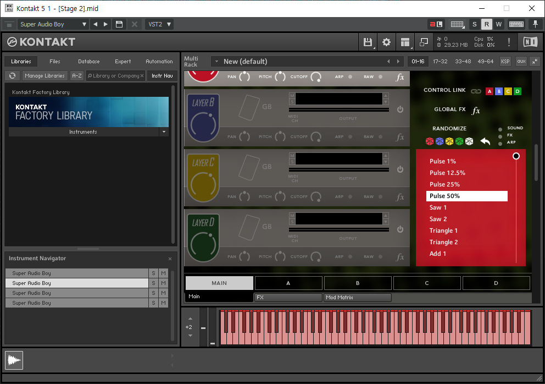The image size is (545, 384).
Task: Go to the next multi with right arrow
Action: [398, 62]
